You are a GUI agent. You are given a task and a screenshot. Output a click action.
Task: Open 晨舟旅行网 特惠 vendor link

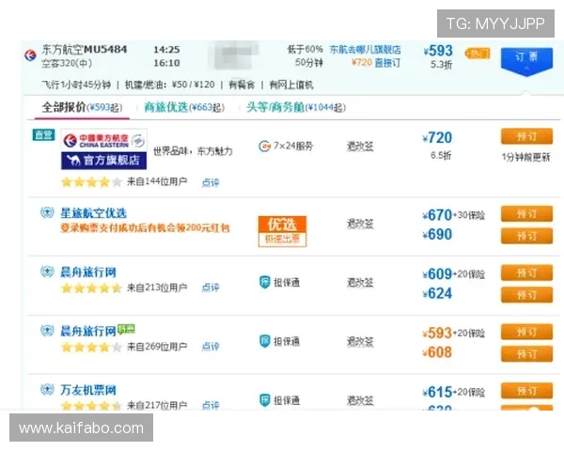[x=88, y=331]
